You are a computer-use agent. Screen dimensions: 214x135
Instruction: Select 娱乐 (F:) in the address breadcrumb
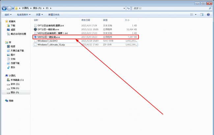[x=37, y=8]
